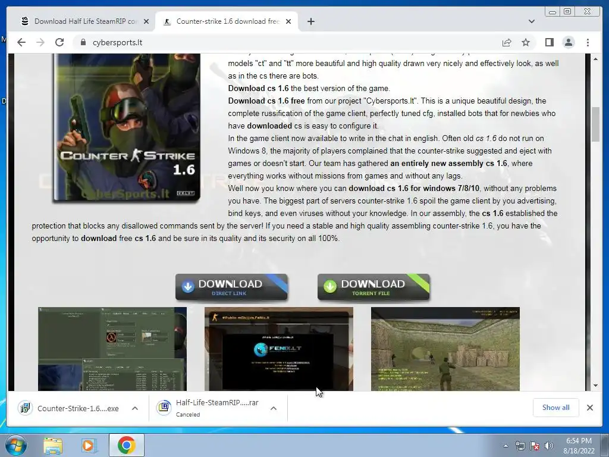Minimize the Chrome window
This screenshot has width=609, height=457.
click(x=553, y=12)
